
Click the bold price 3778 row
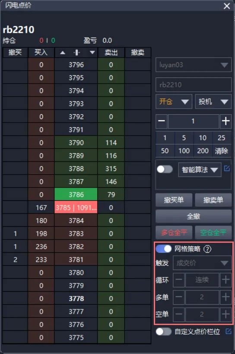pos(76,299)
